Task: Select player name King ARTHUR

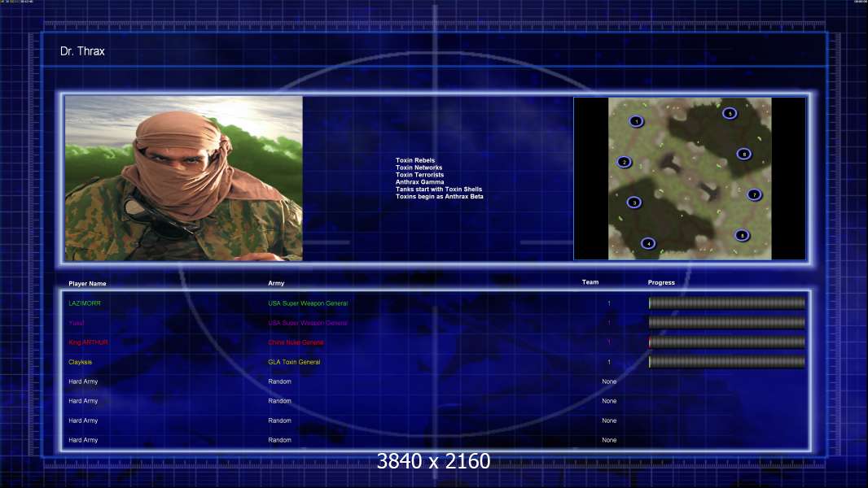Action: click(x=89, y=342)
